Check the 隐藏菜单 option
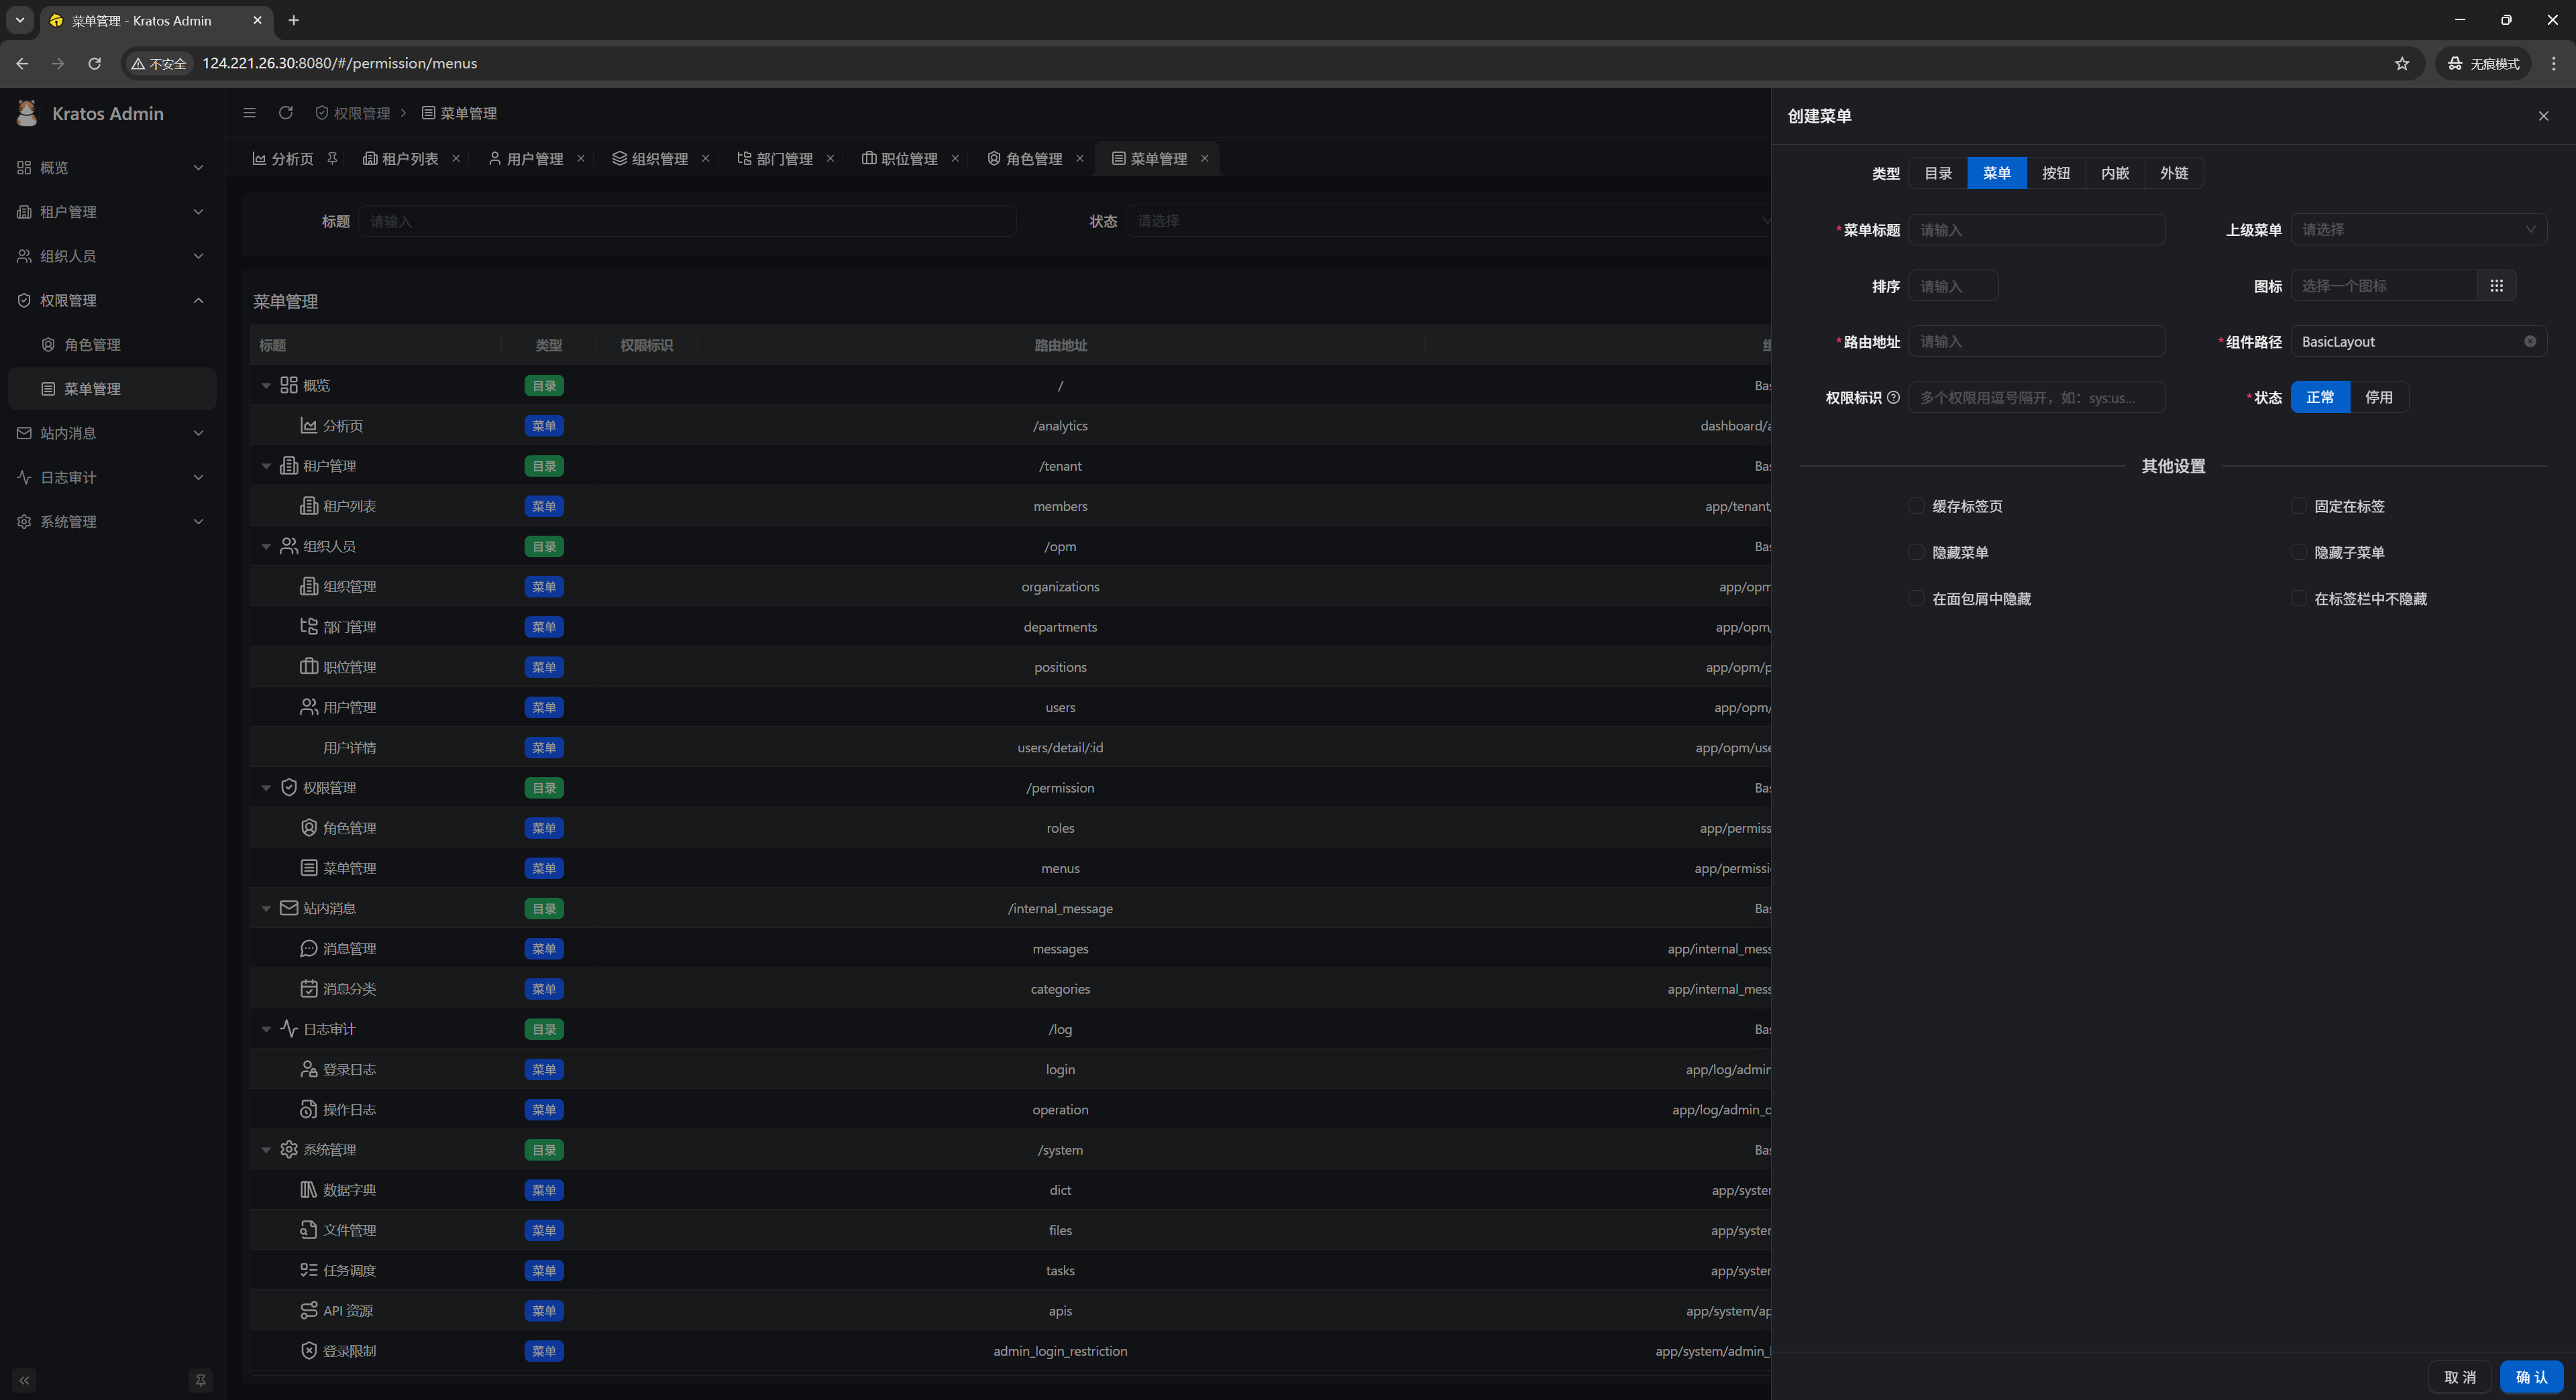Screen dimensions: 2576x1400 [x=1916, y=552]
